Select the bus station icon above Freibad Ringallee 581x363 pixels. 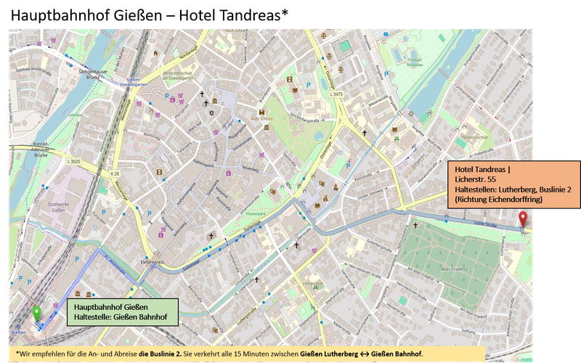pos(386,34)
